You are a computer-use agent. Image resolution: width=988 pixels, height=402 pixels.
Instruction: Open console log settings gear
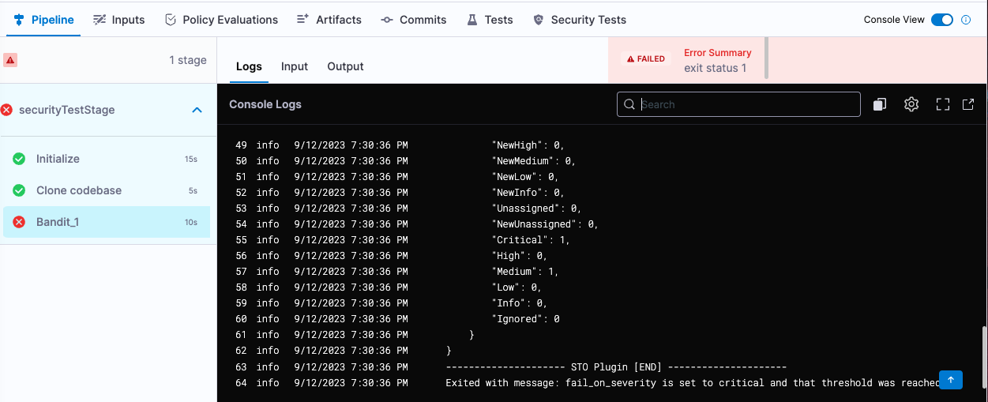[911, 104]
